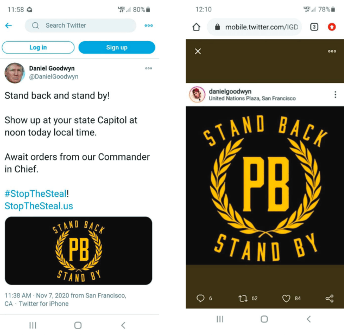The image size is (348, 335).
Task: Click the Log in button
Action: pos(38,47)
